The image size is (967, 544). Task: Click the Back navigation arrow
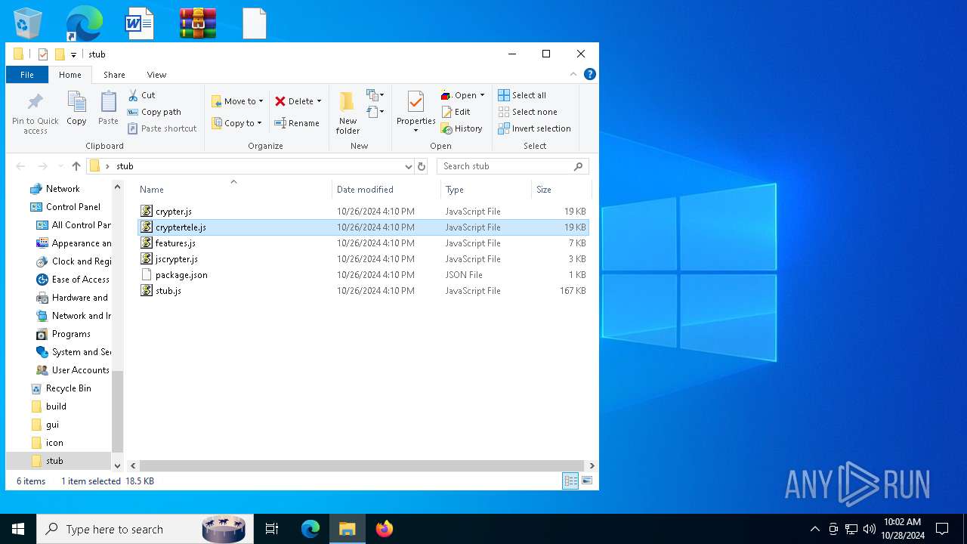click(20, 166)
